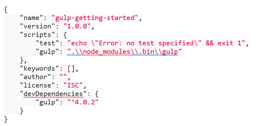Screen dimensions: 270x126
Task: Click the underlined node_modules path text
Action: (107, 52)
